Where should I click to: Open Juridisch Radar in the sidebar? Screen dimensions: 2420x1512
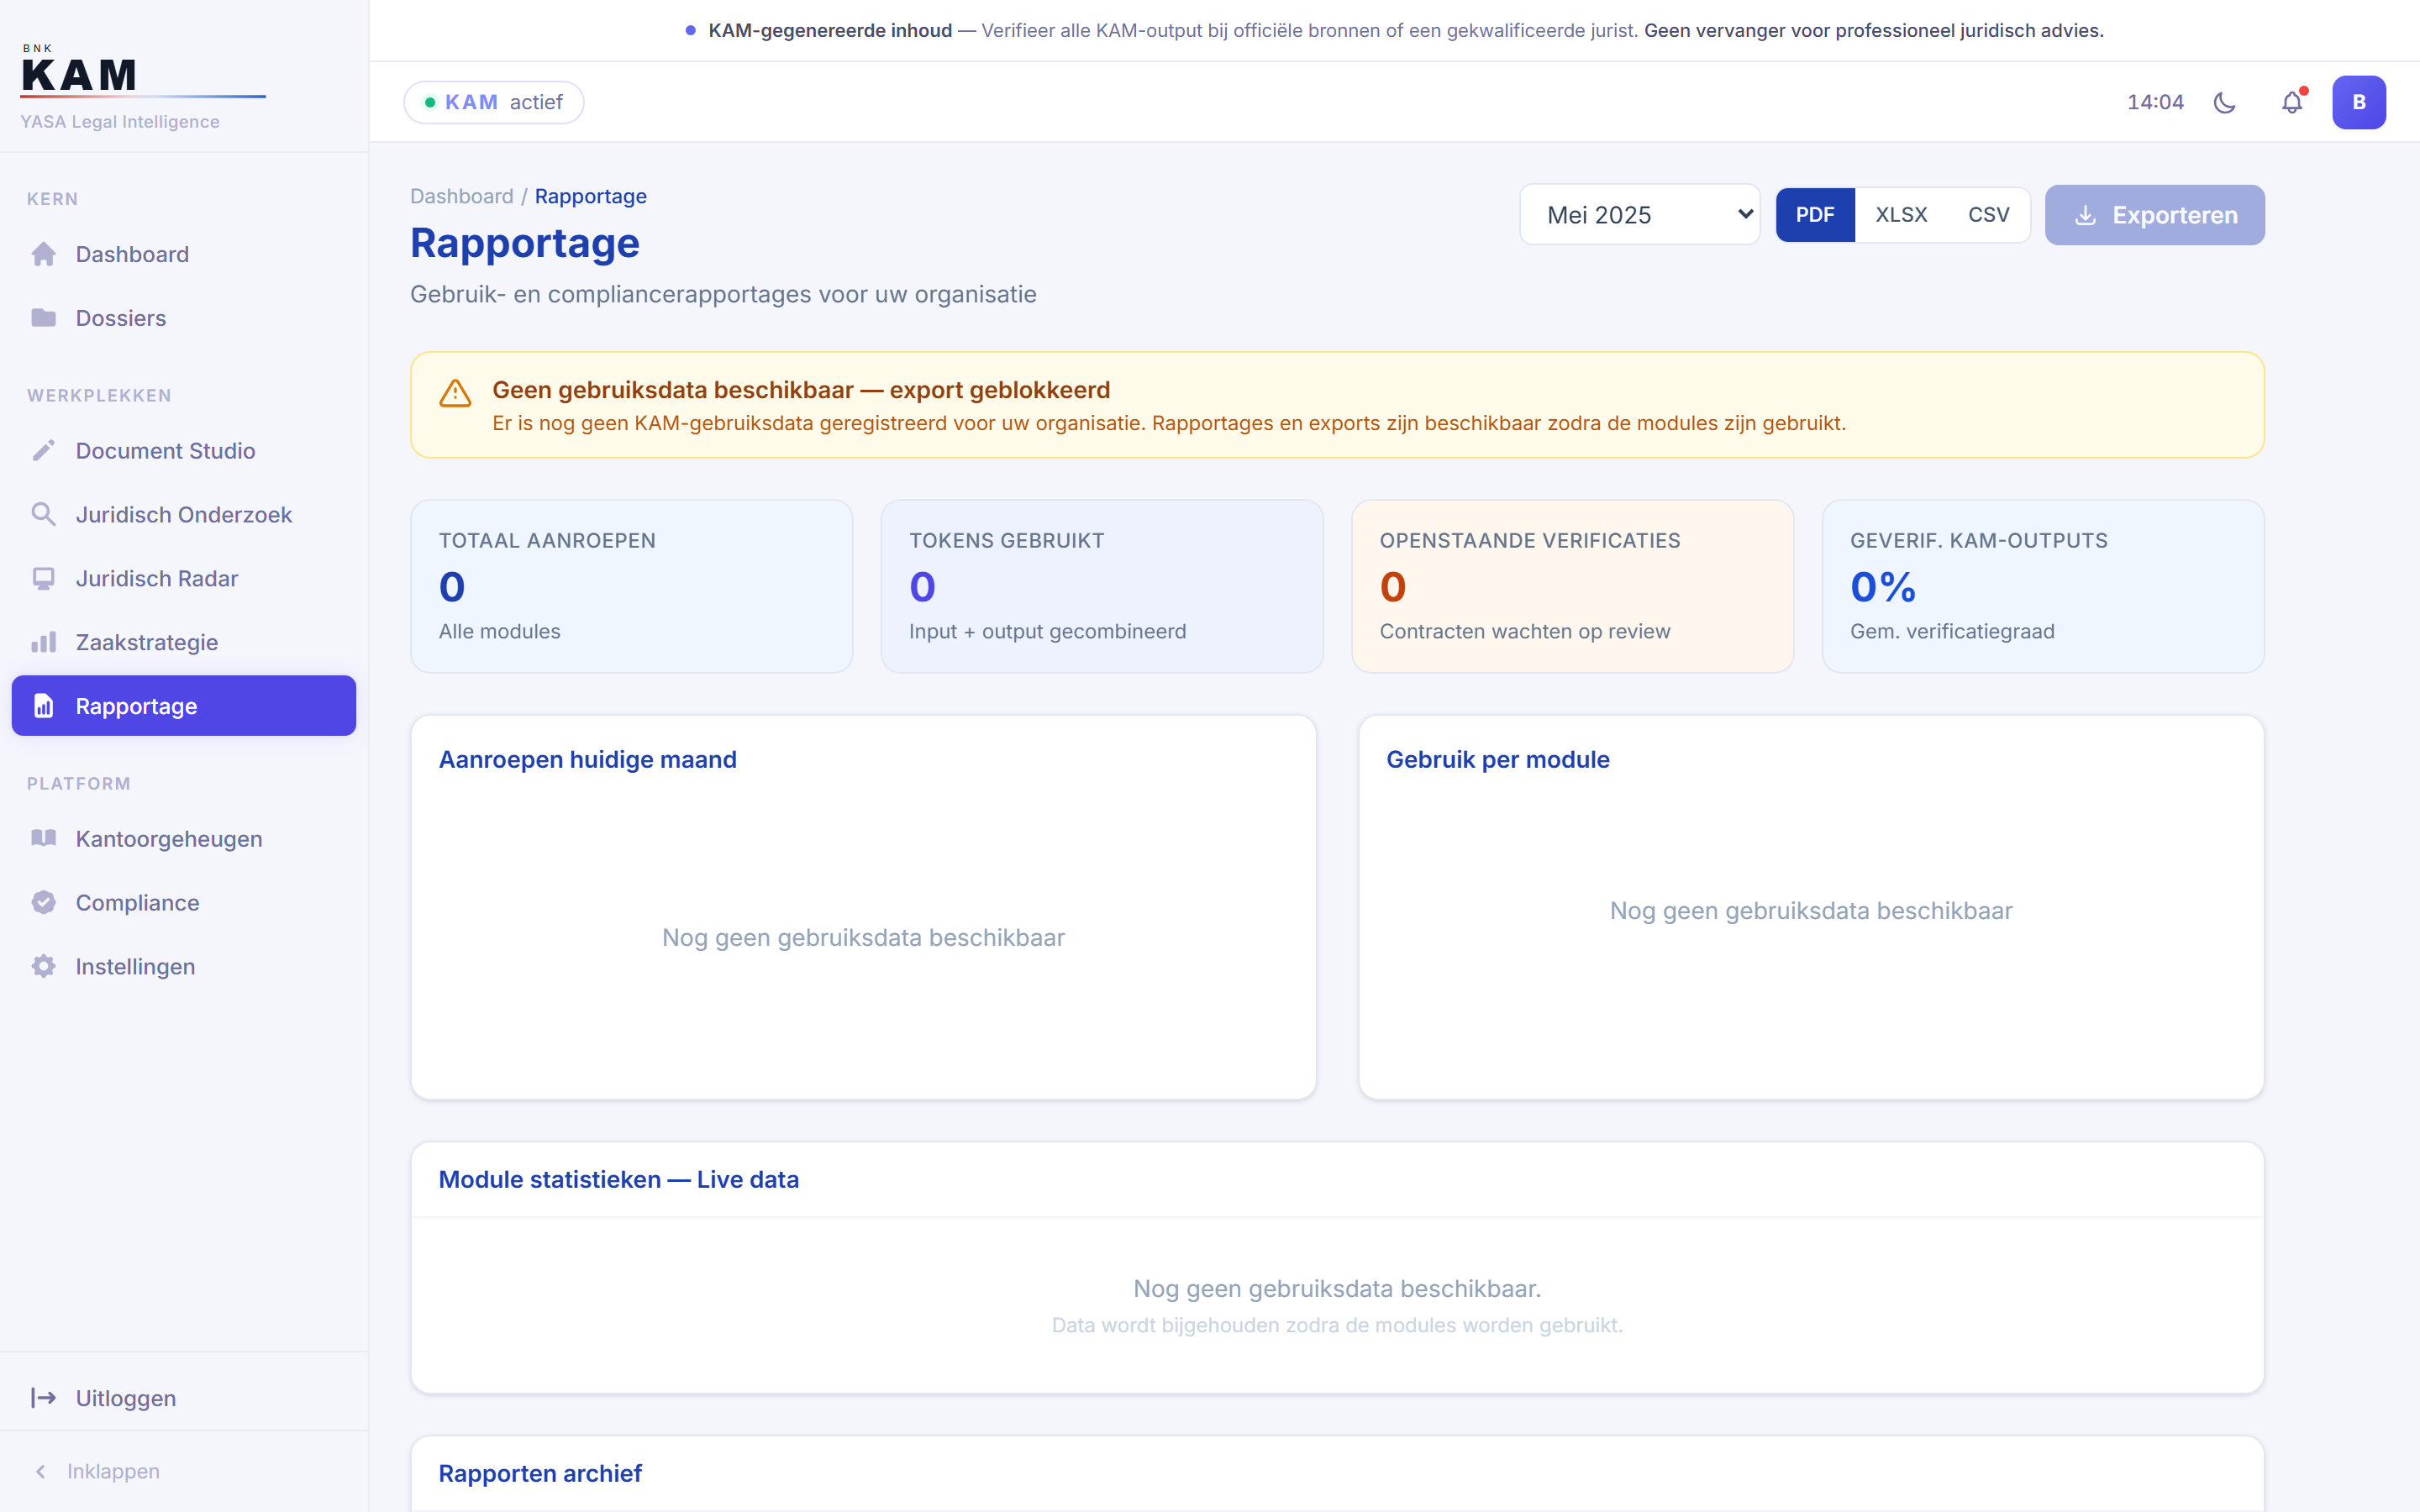coord(184,578)
